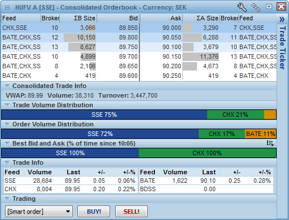Collapse the Consolidated Trade Info section
The image size is (289, 220).
coord(7,86)
